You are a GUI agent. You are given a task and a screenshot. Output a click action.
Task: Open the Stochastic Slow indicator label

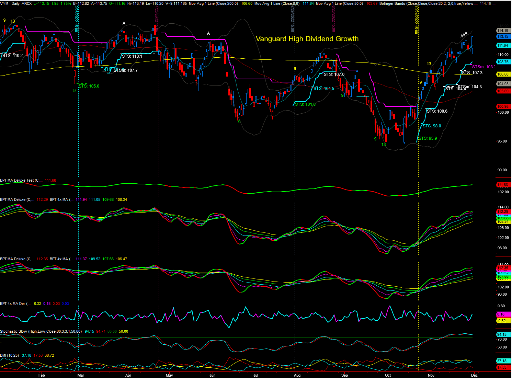click(x=41, y=331)
